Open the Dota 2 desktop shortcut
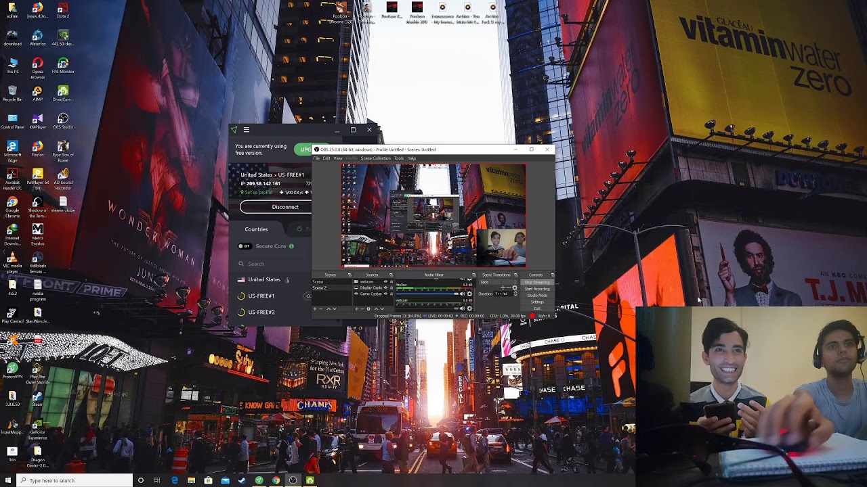 tap(63, 10)
